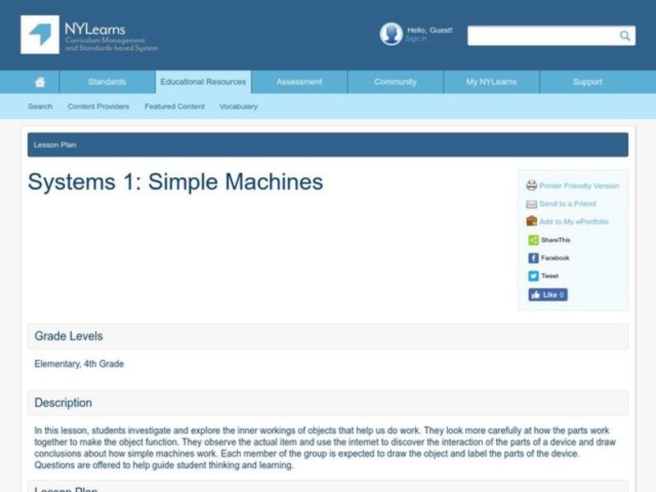Expand the My NYLearns section
Image resolution: width=656 pixels, height=492 pixels.
coord(490,82)
